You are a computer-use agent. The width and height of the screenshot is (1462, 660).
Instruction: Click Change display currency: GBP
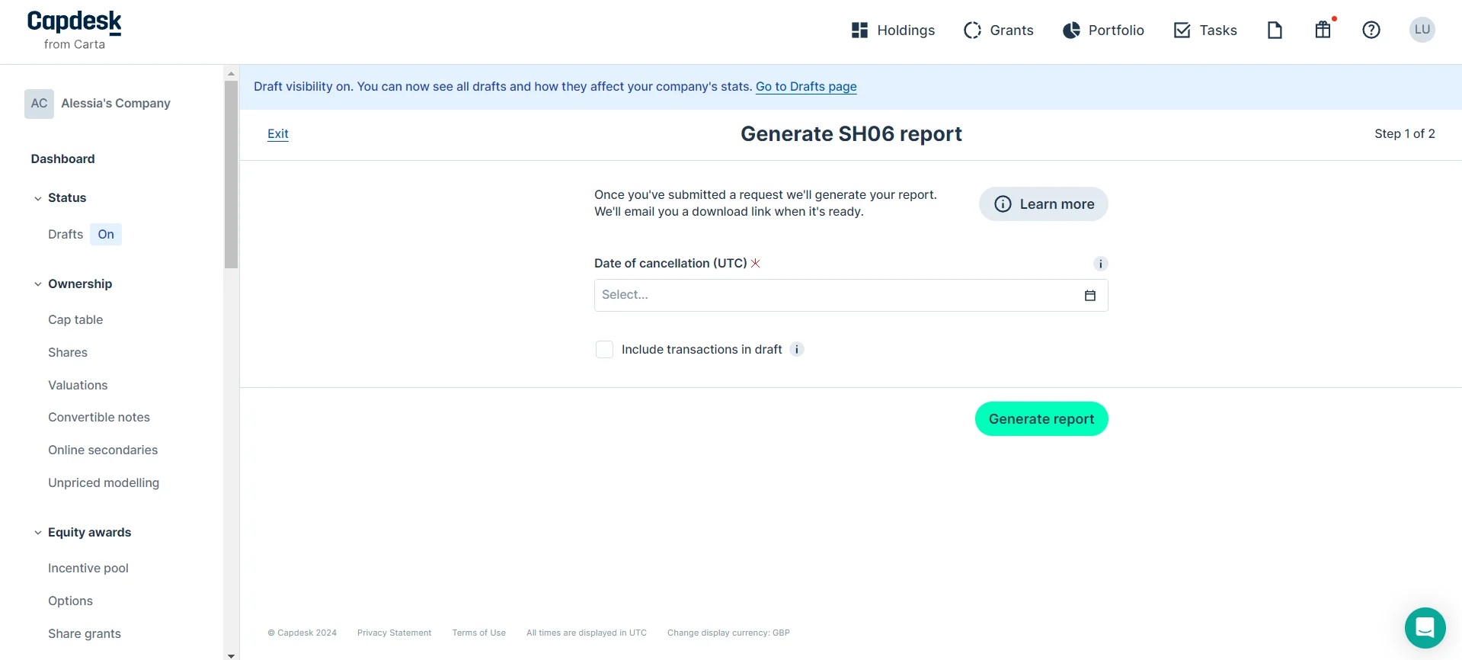(728, 633)
